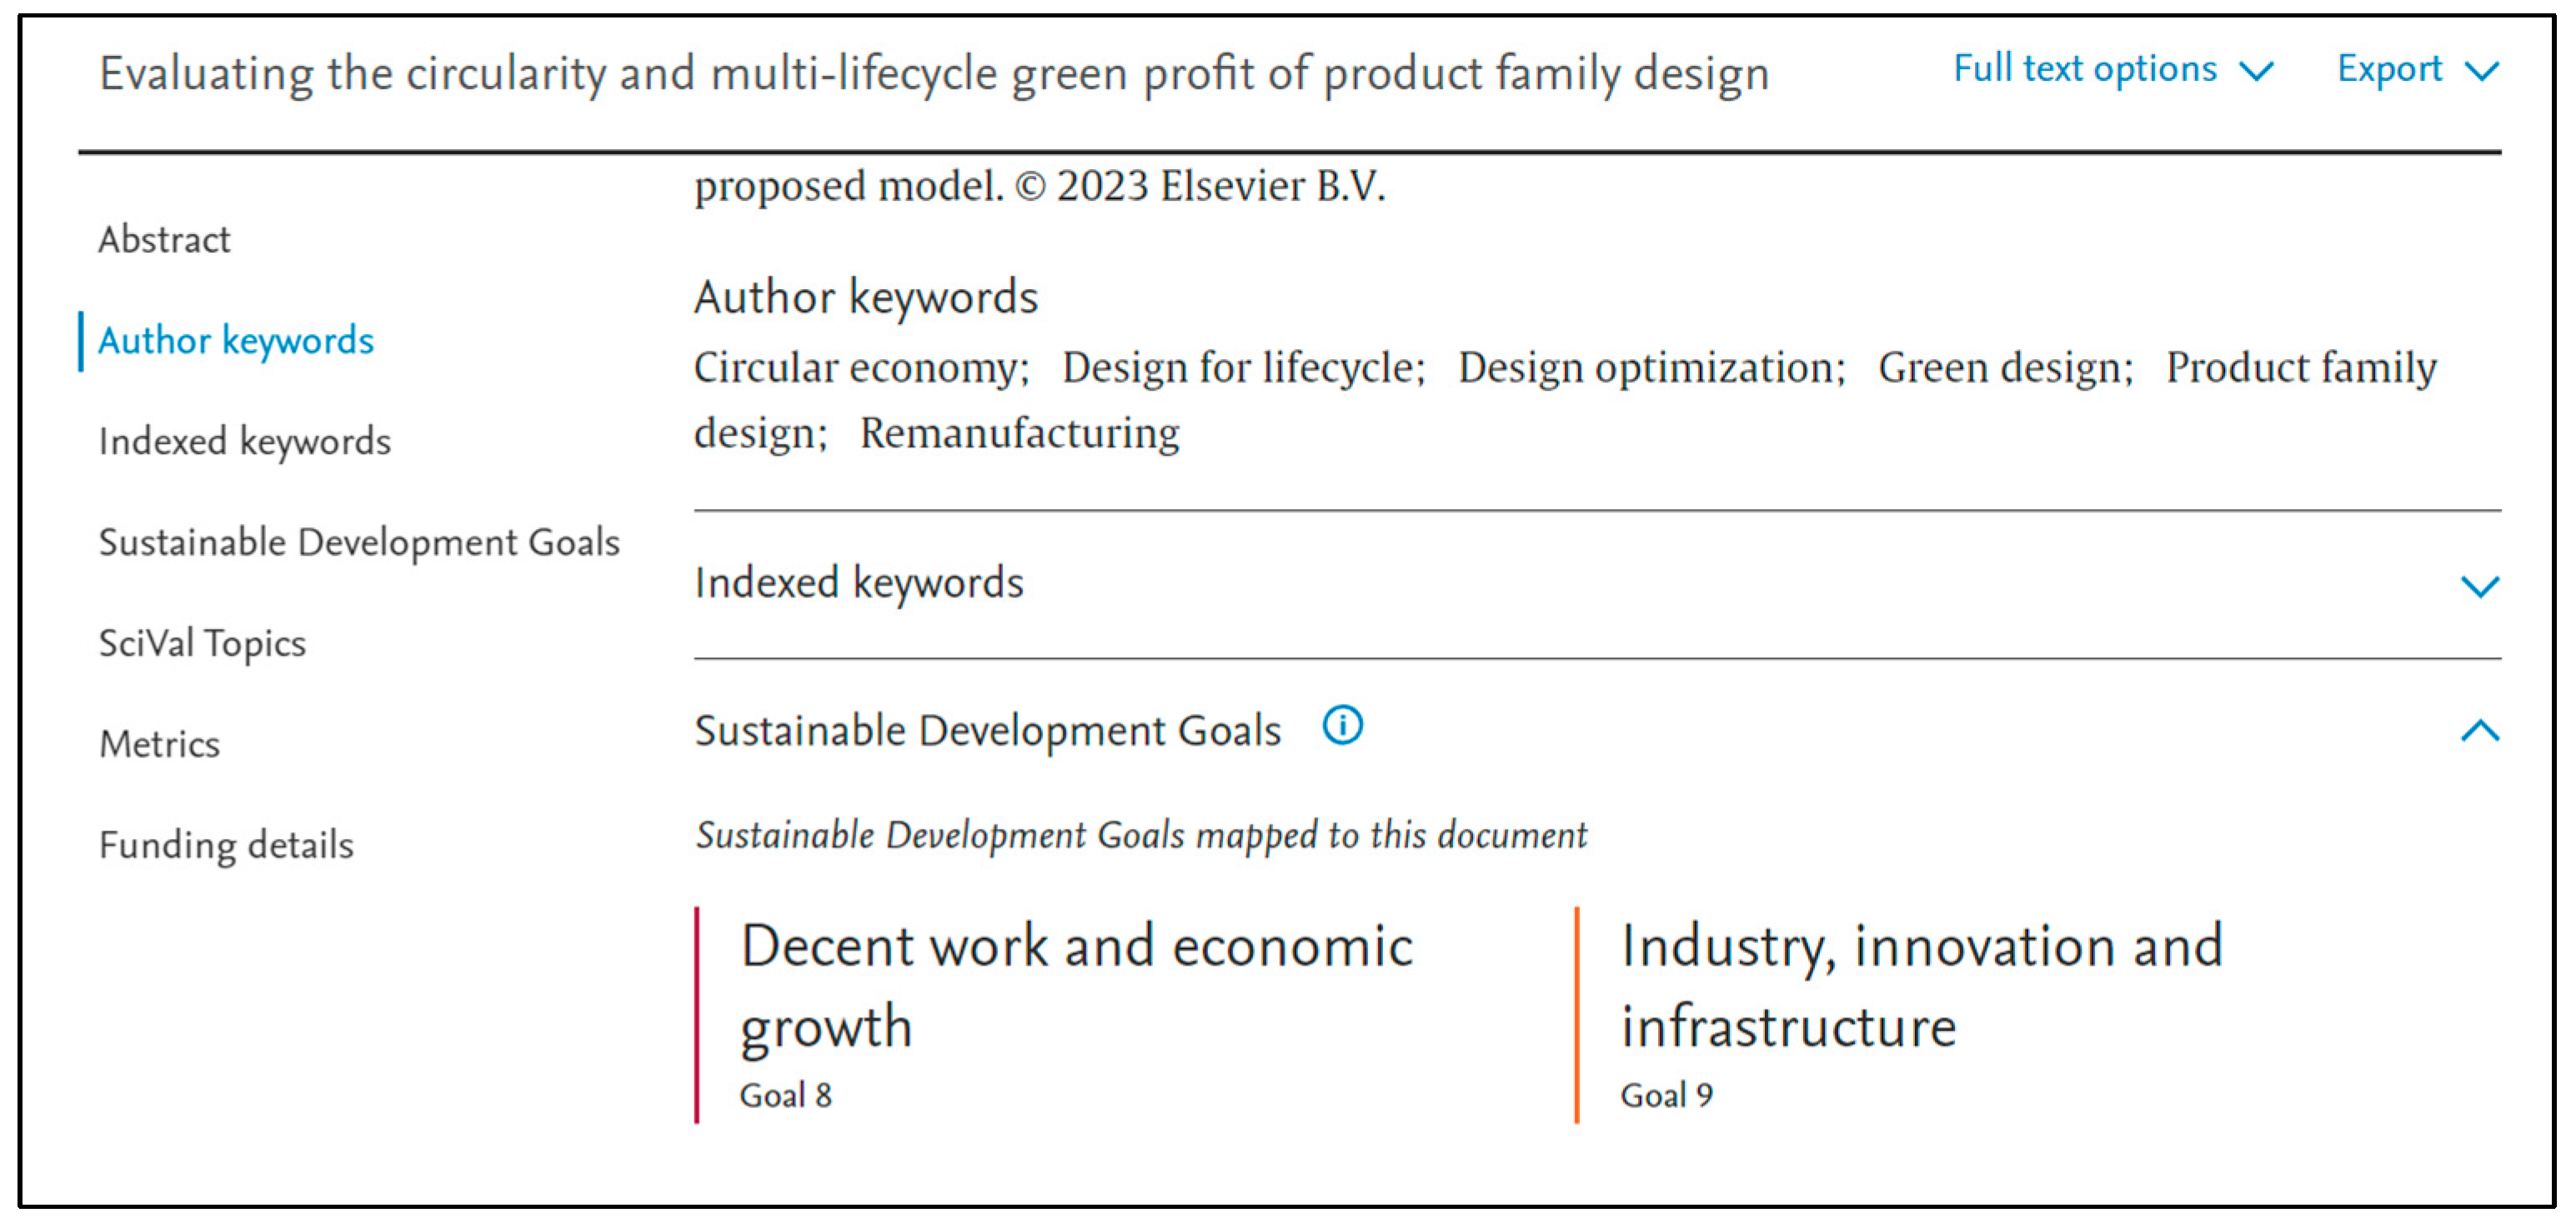
Task: Click the chevron beside Full text options
Action: 2256,72
